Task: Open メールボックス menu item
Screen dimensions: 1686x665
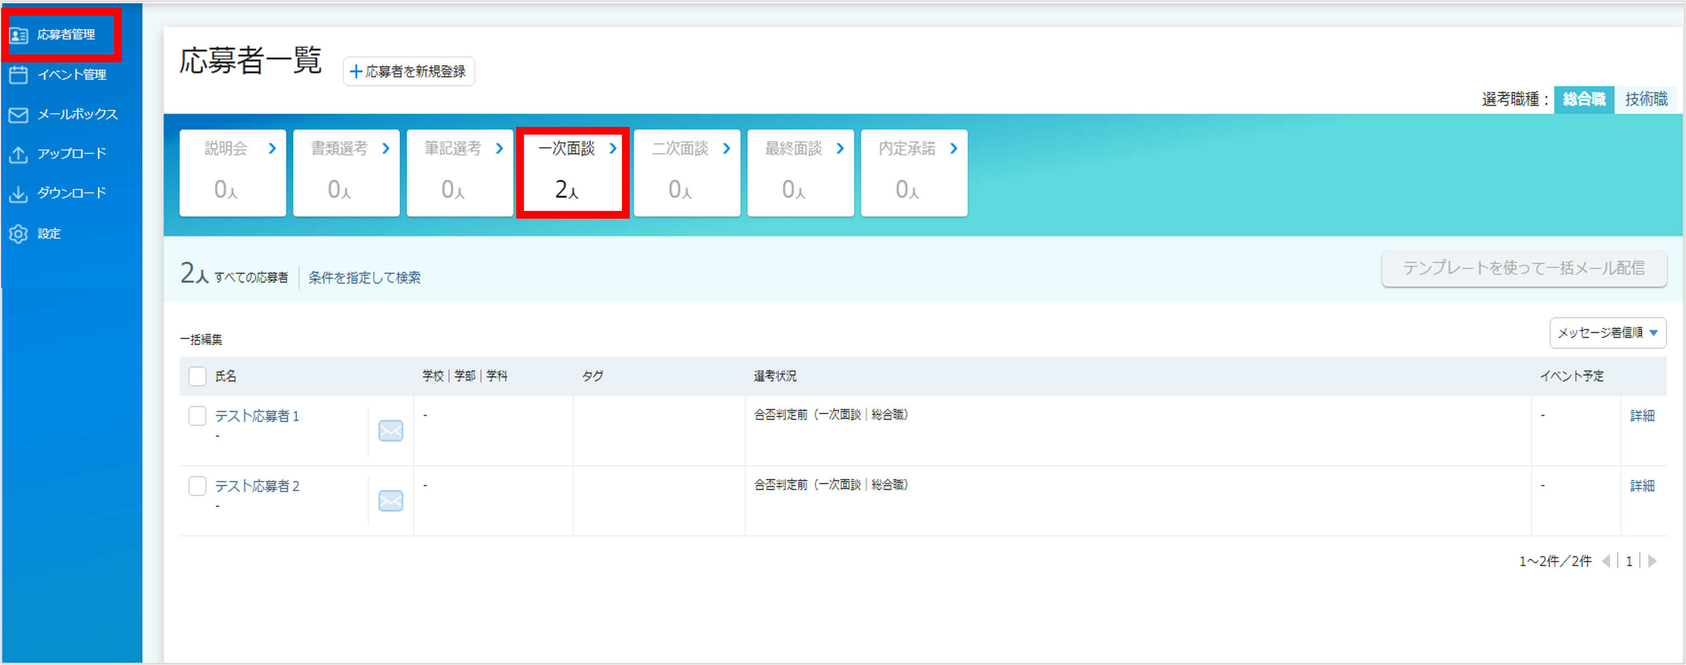Action: coord(77,115)
